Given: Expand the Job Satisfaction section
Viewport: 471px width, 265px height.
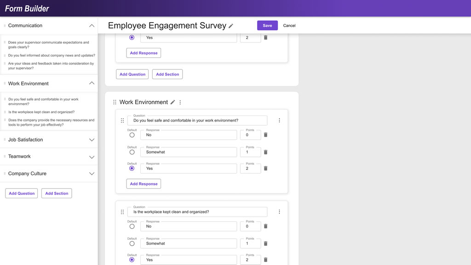Looking at the screenshot, I should [x=92, y=139].
